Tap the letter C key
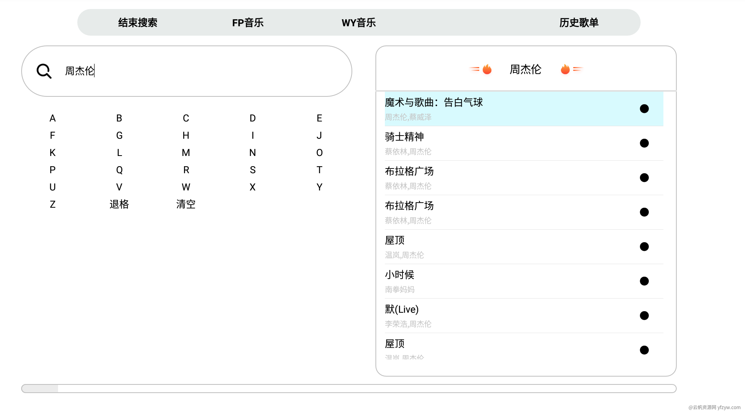 (186, 118)
